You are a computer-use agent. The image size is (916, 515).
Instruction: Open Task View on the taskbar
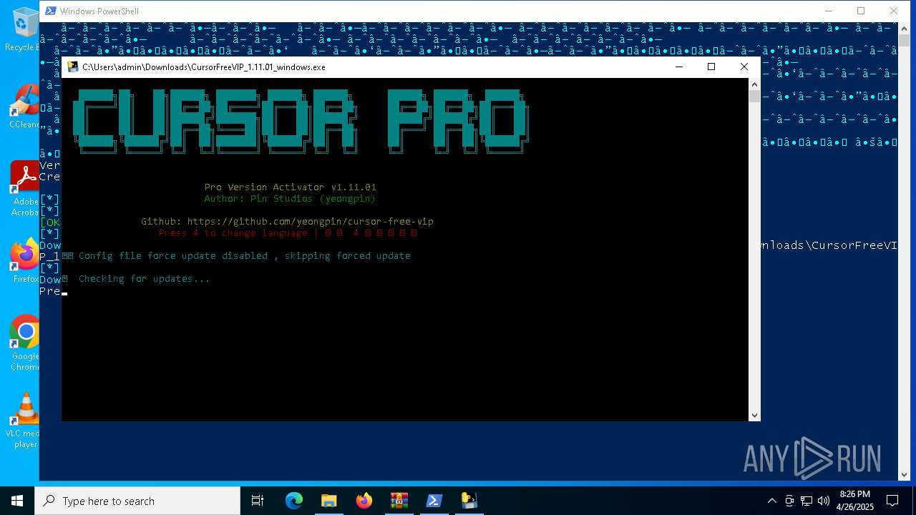(258, 501)
